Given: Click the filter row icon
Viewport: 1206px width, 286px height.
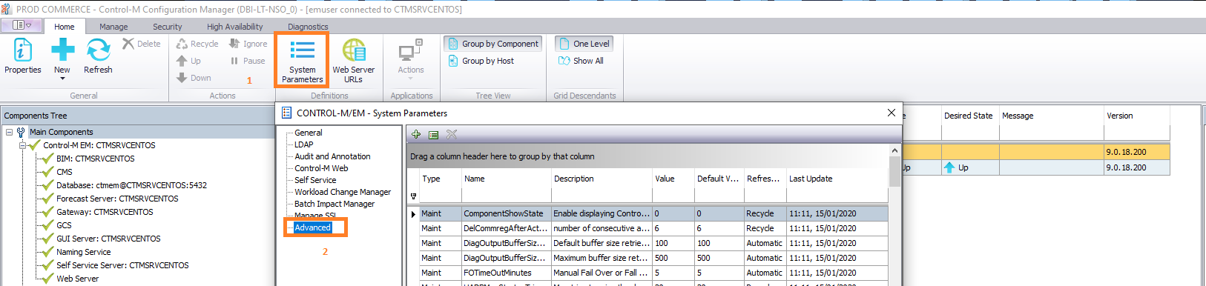Looking at the screenshot, I should point(414,196).
